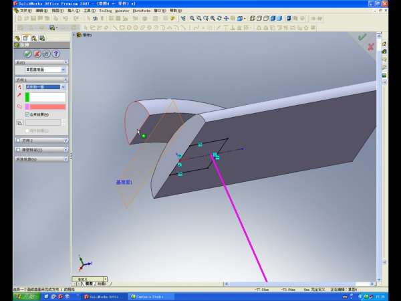Click the previous view icon in the view toolbar
The height and width of the screenshot is (301, 401).
183,19
